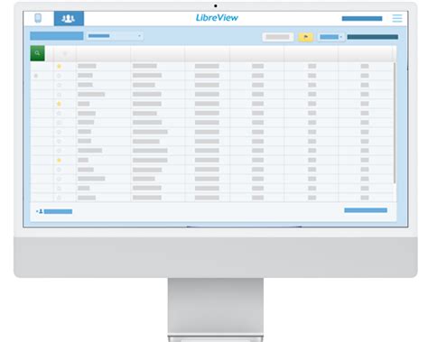Click the LibreView logo
Viewport: 428px width, 342px height.
pyautogui.click(x=217, y=18)
